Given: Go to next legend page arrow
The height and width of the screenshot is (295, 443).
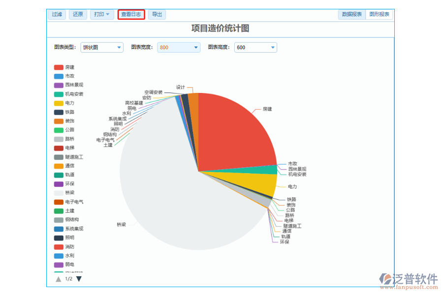Looking at the screenshot, I should (x=79, y=279).
